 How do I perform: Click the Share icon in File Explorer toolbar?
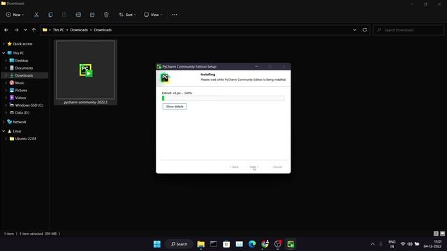(x=92, y=15)
